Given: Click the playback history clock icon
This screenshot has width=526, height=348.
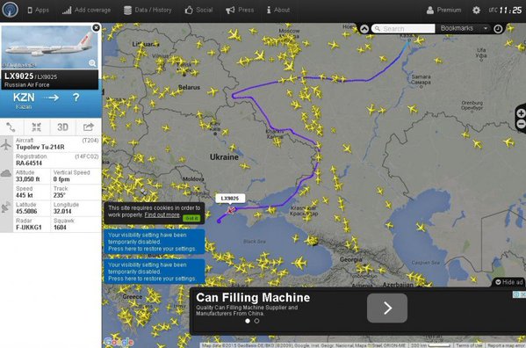Looking at the screenshot, I should [498, 29].
